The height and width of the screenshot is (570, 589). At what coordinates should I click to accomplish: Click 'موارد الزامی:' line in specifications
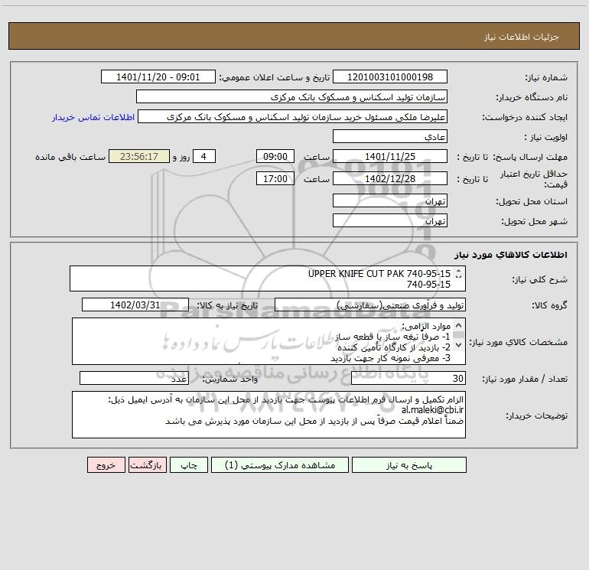(426, 326)
